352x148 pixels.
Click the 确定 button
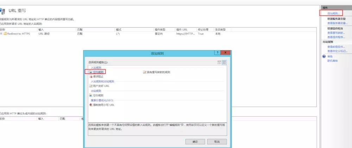click(195, 141)
